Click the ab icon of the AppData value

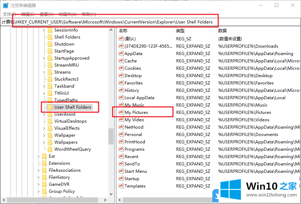[121, 53]
